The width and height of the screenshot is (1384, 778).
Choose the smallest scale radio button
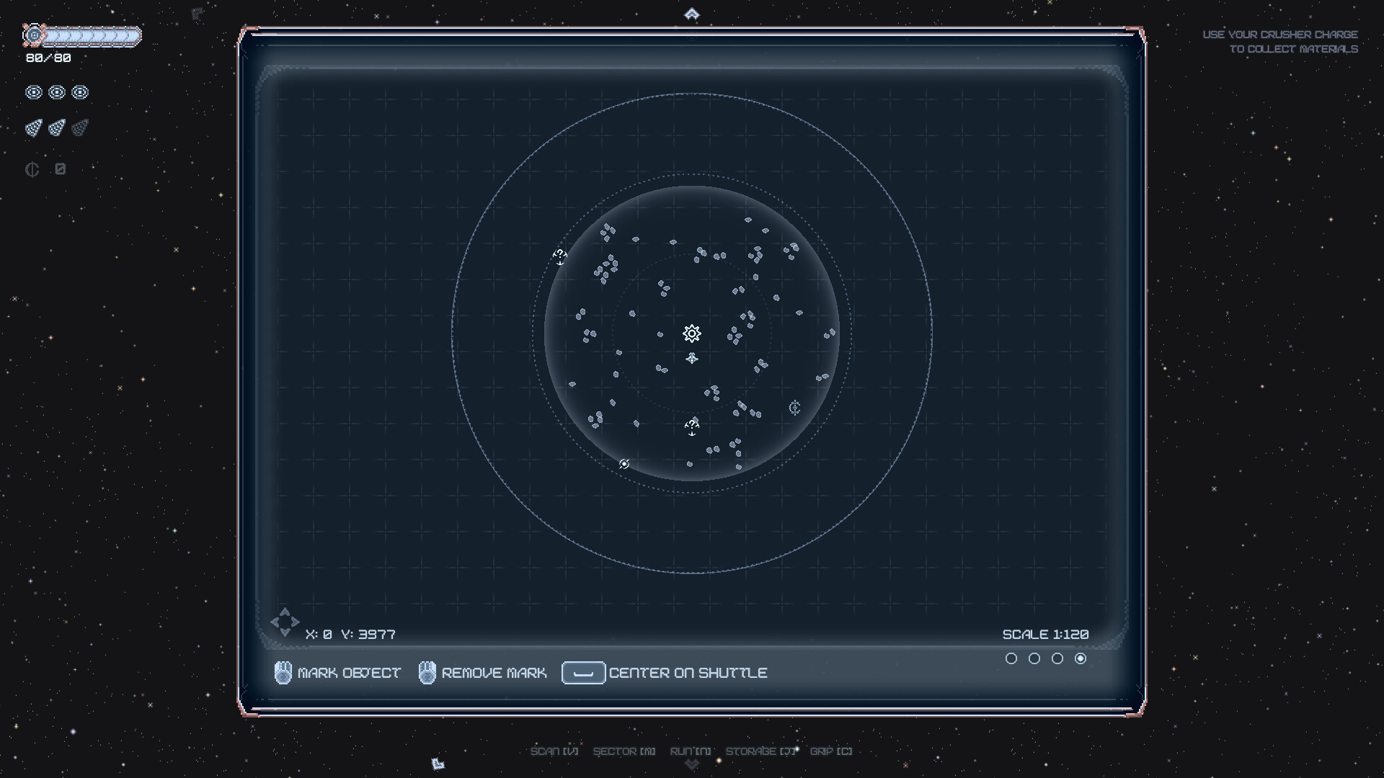[x=1013, y=658]
